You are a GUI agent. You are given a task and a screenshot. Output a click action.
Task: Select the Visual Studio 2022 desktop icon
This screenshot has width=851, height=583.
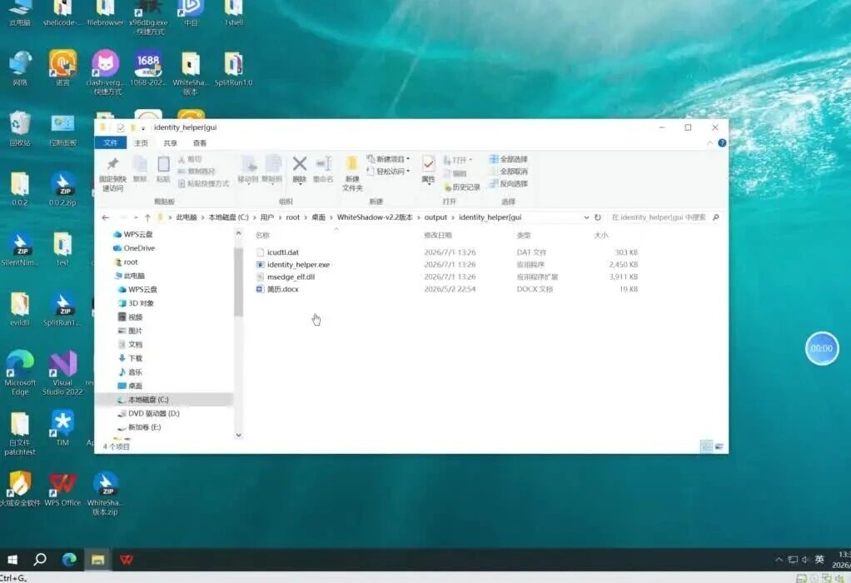click(x=63, y=372)
